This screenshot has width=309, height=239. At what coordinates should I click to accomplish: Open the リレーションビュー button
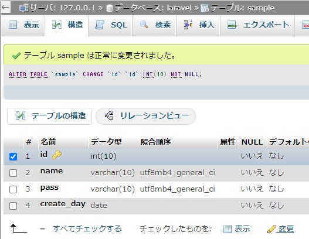coord(145,116)
